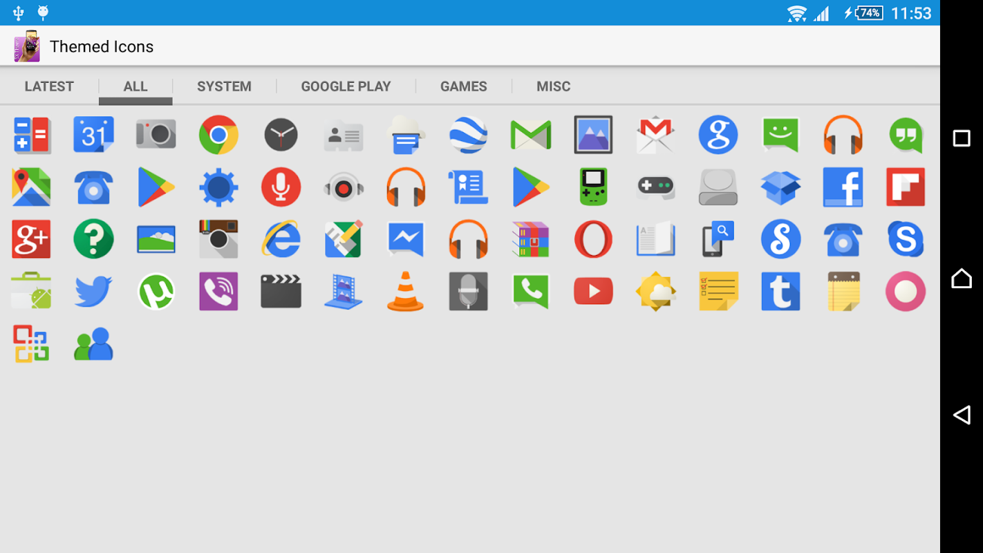Tap the blue and green people icon
Screen dimensions: 983x553
(93, 344)
